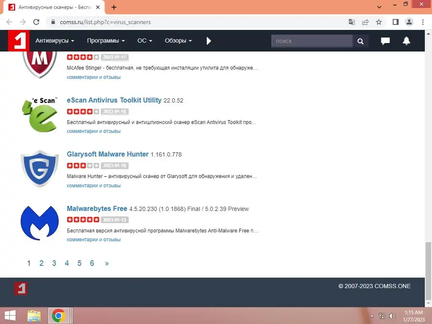Image resolution: width=432 pixels, height=324 pixels.
Task: Show hidden tray icons arrow
Action: click(x=372, y=316)
